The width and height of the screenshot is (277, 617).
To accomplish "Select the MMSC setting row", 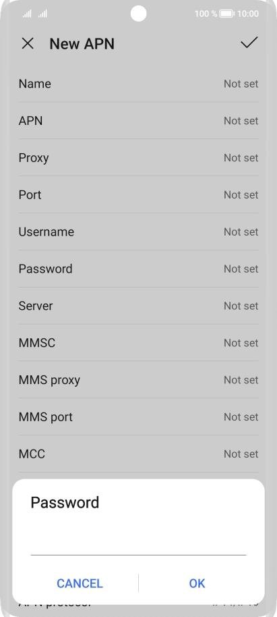I will [138, 343].
